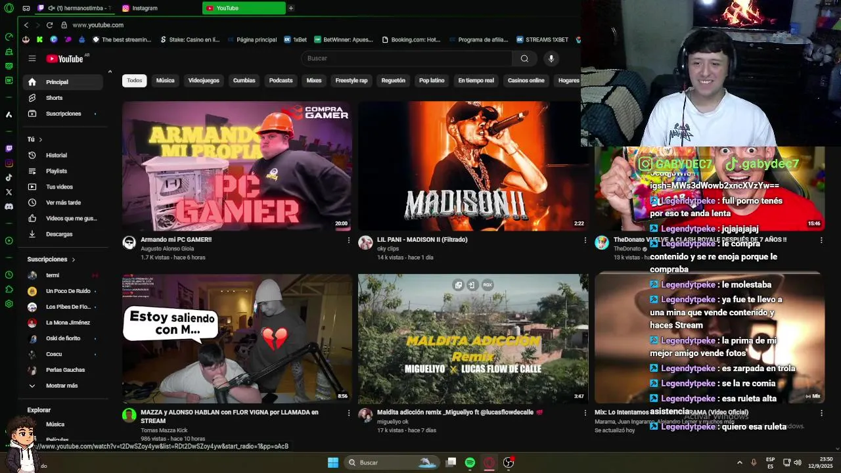
Task: Open Principal in YouTube sidebar
Action: 63,82
